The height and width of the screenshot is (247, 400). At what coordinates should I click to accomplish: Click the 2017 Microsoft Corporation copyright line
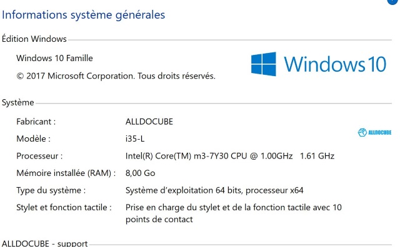[x=116, y=76]
